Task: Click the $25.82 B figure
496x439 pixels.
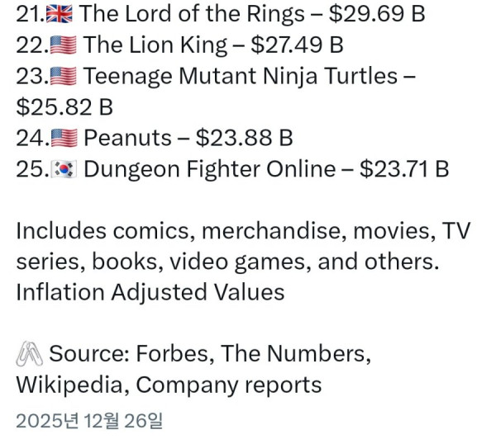Action: (63, 107)
